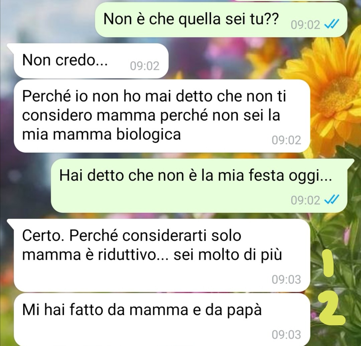Tap the 09:02 timestamp on "mamma biologica" message

[286, 140]
